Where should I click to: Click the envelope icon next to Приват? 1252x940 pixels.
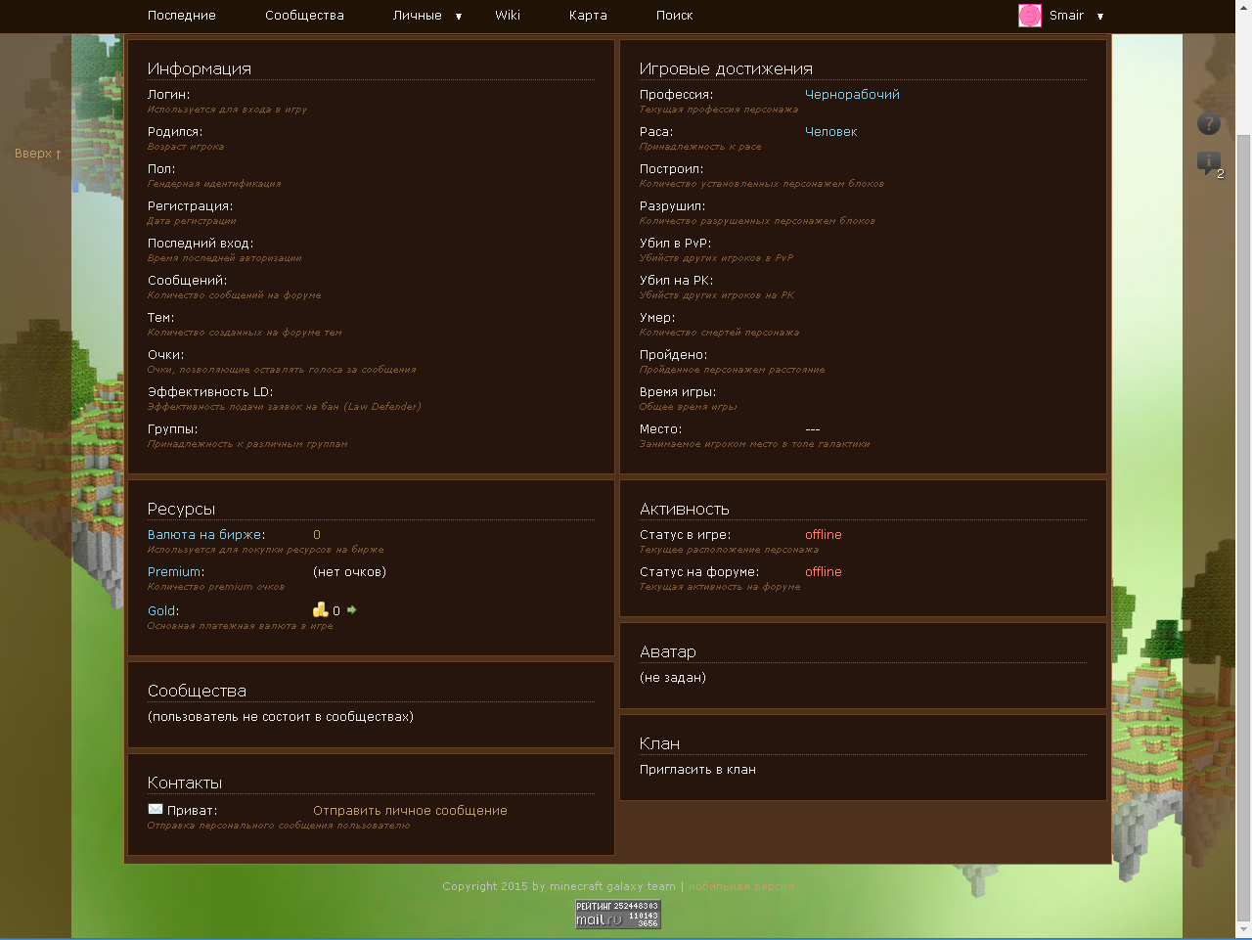click(x=156, y=809)
